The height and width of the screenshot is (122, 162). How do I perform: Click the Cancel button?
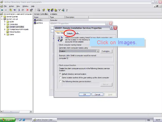97,95
